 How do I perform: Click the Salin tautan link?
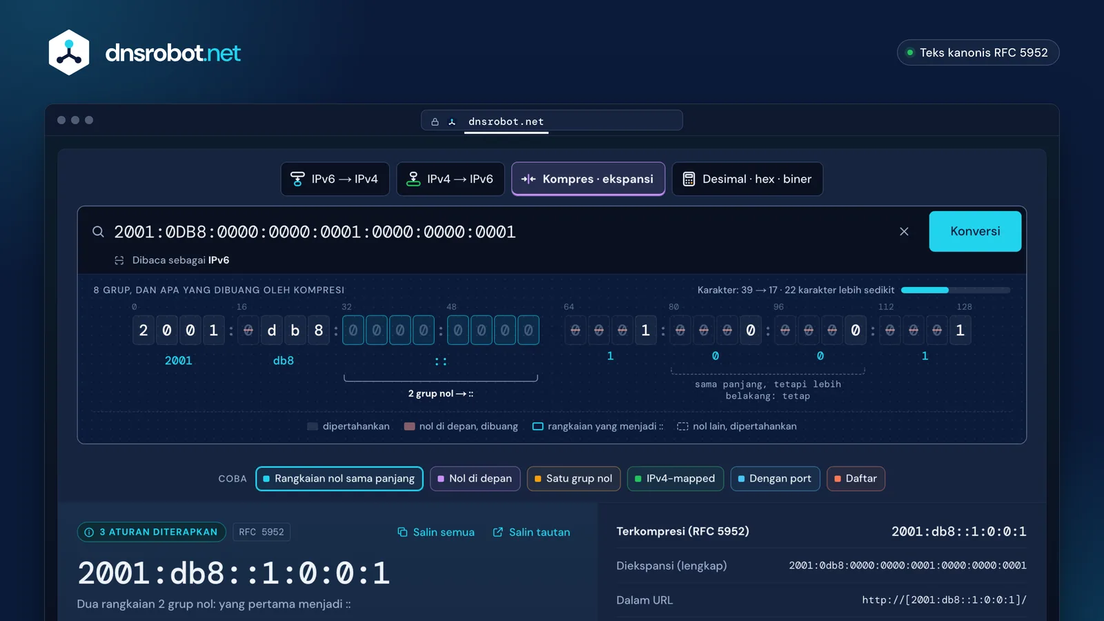coord(531,532)
